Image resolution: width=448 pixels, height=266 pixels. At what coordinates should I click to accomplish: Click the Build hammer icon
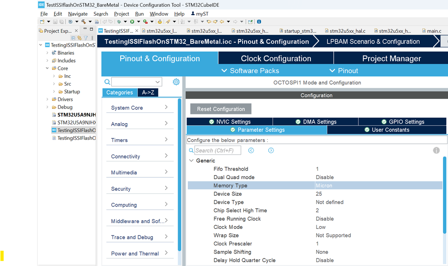(83, 21)
